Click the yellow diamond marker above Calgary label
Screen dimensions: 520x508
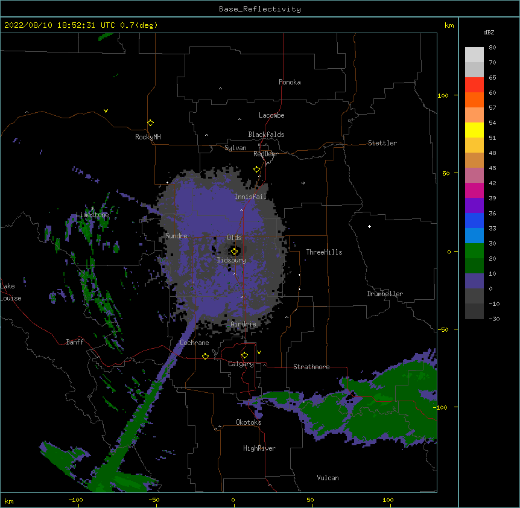[x=244, y=355]
